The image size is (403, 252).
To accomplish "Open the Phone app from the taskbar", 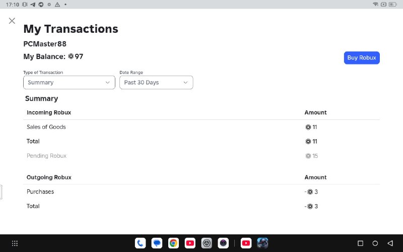I will click(141, 243).
